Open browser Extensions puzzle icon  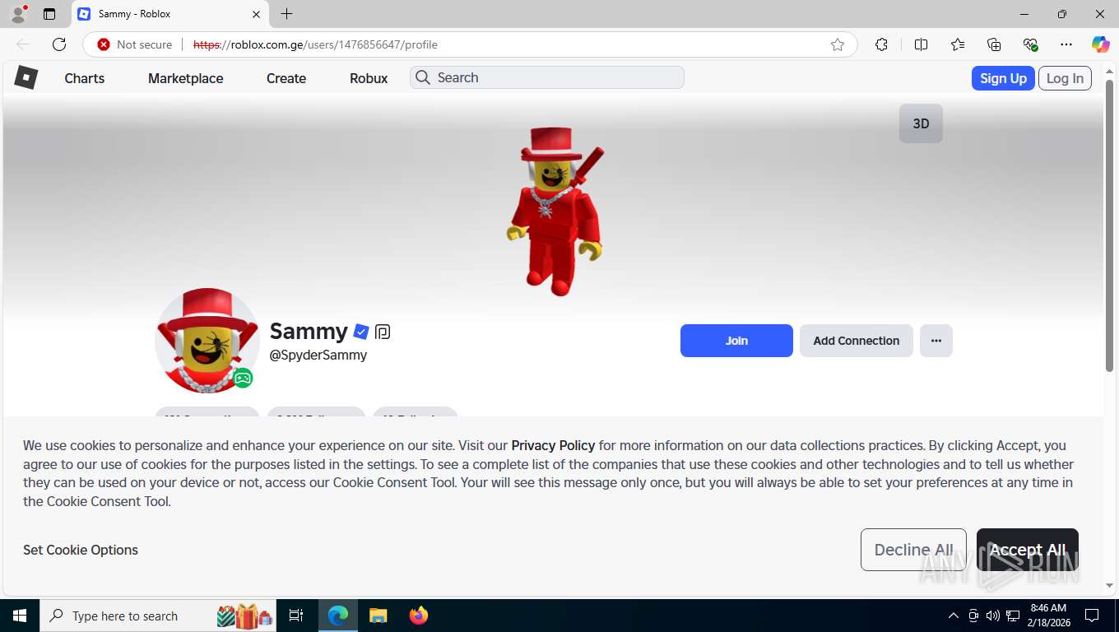(x=881, y=44)
